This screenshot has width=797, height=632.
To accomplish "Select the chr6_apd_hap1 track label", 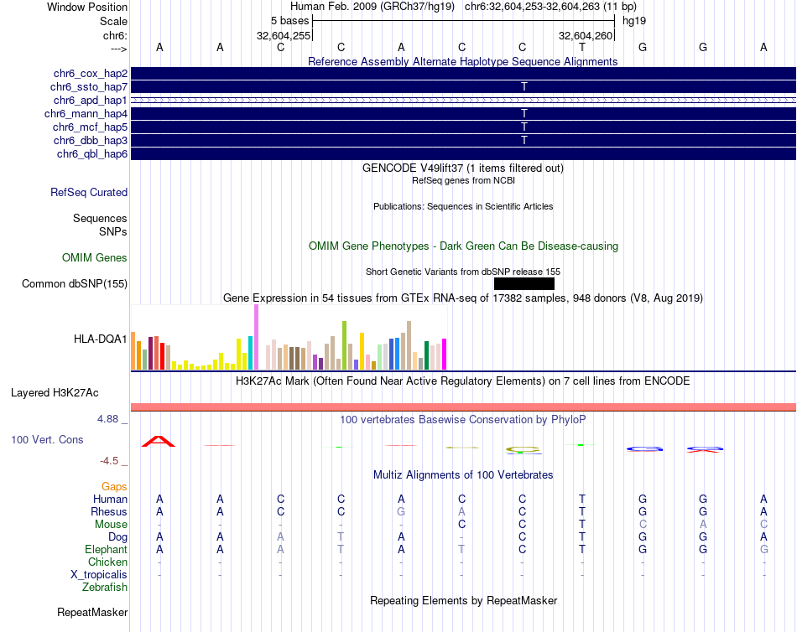I will (x=91, y=100).
